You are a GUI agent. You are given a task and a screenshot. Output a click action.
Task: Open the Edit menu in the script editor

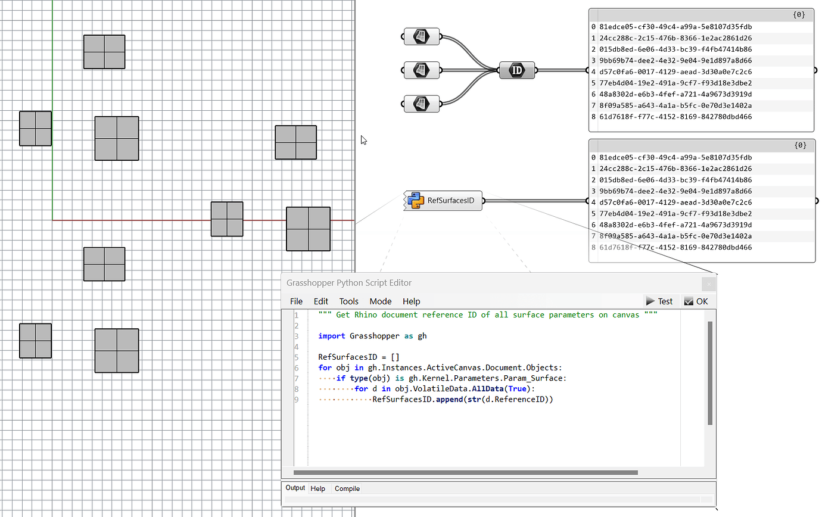(320, 301)
